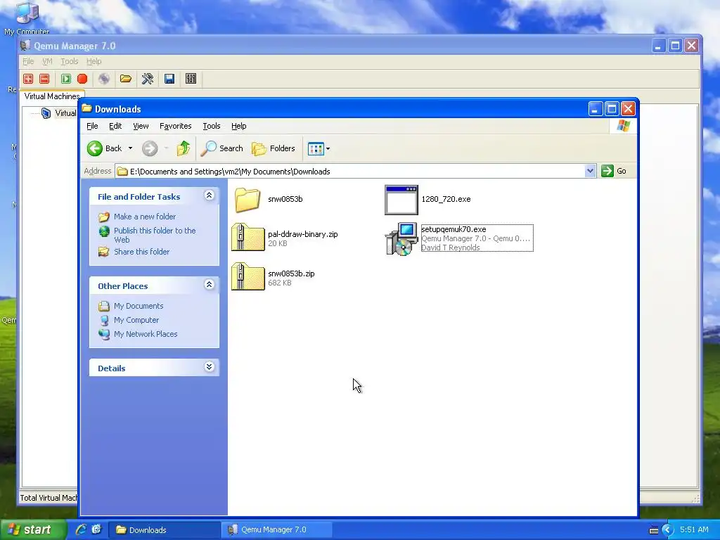Click the Qemu Manager remove VM icon
This screenshot has width=720, height=540.
click(x=44, y=79)
